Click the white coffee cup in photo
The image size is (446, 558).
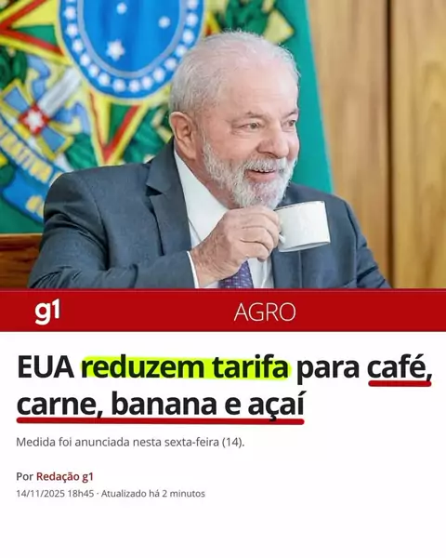(303, 227)
